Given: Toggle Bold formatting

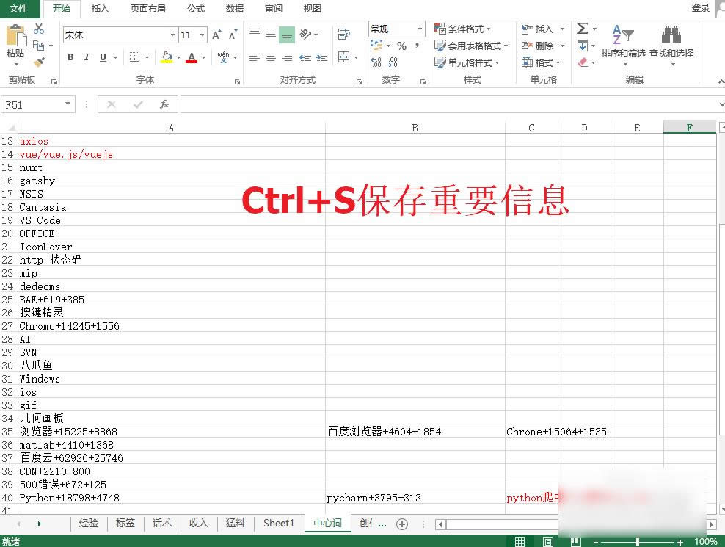Looking at the screenshot, I should tap(70, 57).
